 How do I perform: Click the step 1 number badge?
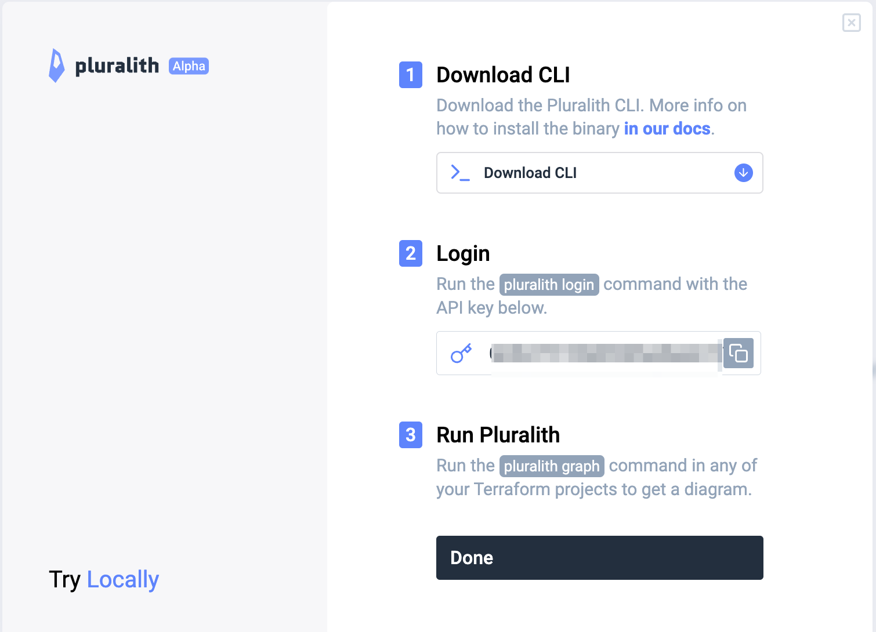(410, 75)
